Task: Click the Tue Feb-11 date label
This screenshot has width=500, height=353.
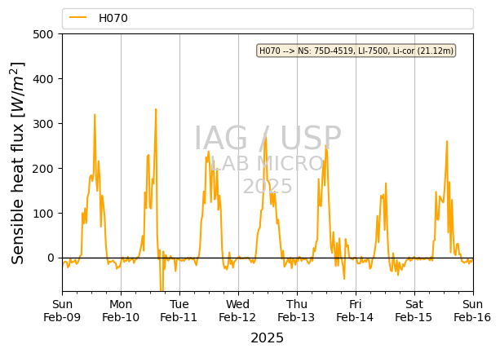Action: click(179, 311)
